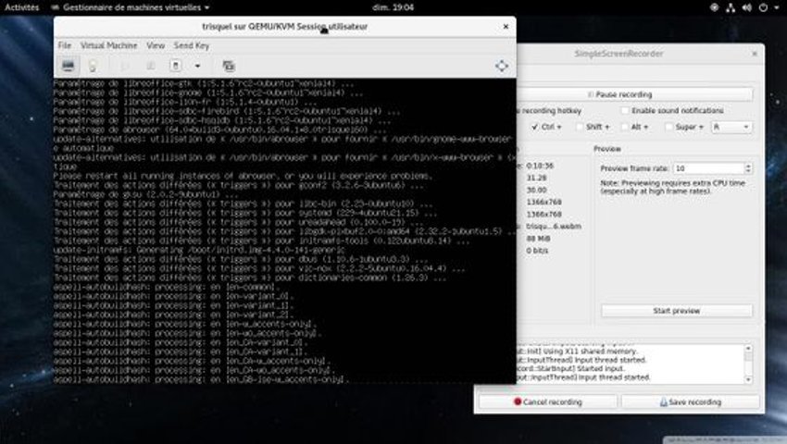The height and width of the screenshot is (444, 787).
Task: Click the 88 MiB file size value
Action: click(x=538, y=239)
